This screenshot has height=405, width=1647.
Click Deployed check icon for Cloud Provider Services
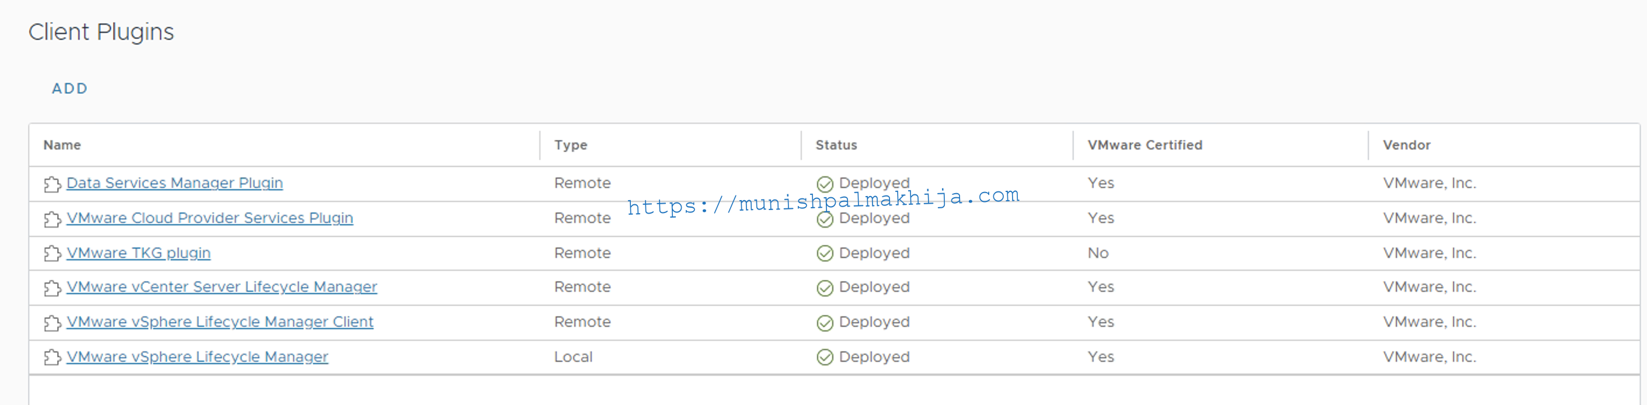pyautogui.click(x=825, y=220)
